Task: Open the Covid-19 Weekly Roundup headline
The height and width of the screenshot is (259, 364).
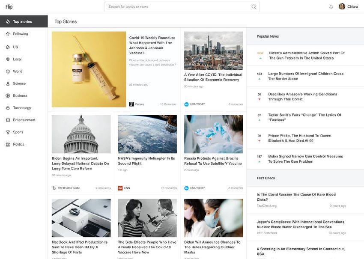Action: (152, 45)
